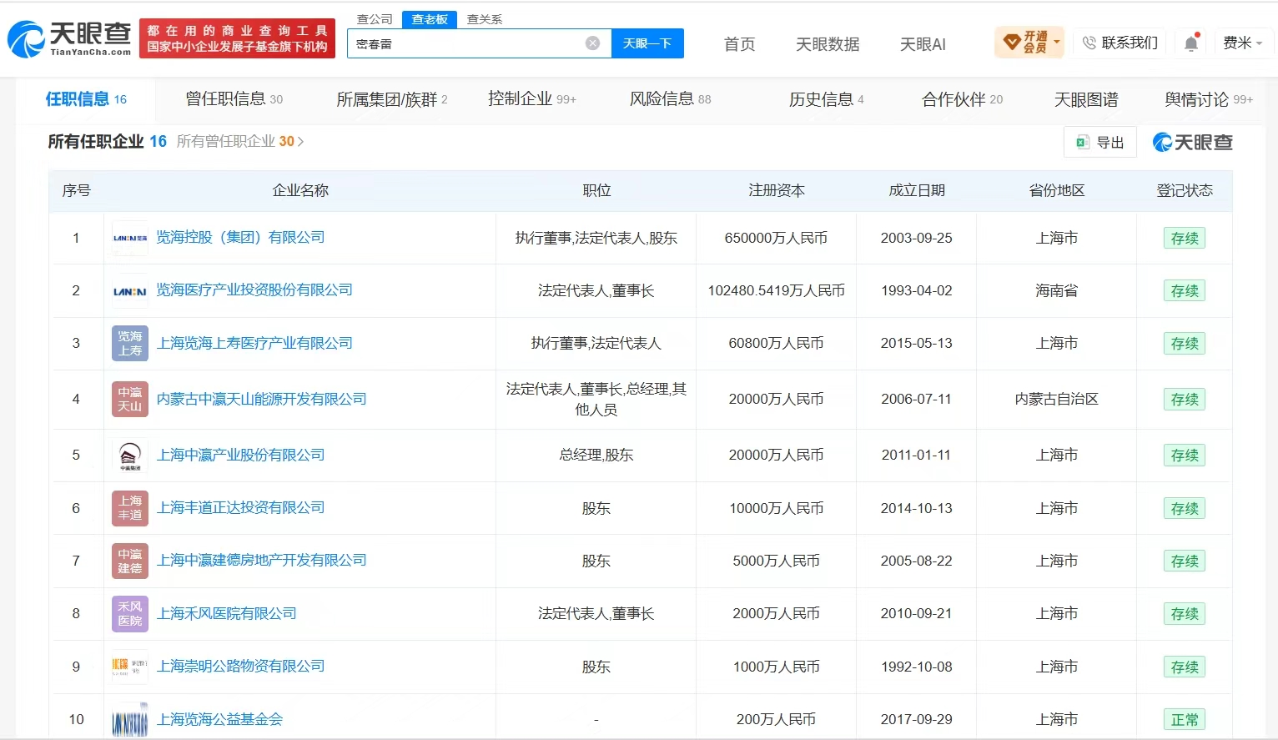Viewport: 1278px width, 740px height.
Task: Open the 风险信息 tab
Action: coord(671,99)
